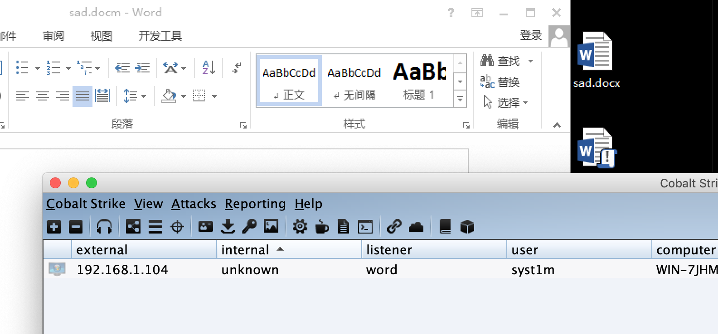
Task: Open the 视图 ribbon tab
Action: pos(101,36)
